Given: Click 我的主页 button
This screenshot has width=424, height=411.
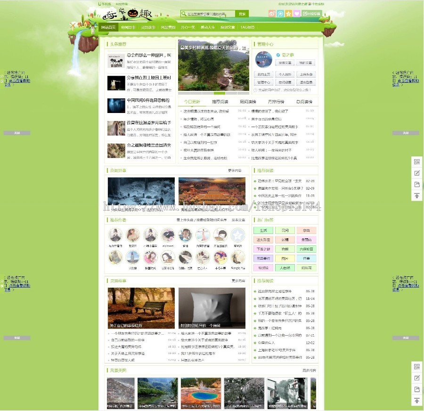Looking at the screenshot, I should point(264,74).
